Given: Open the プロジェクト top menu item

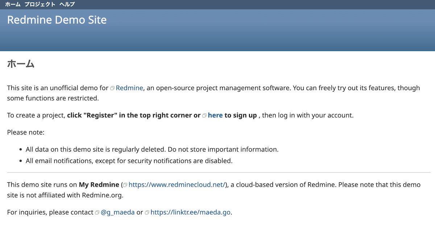Looking at the screenshot, I should (x=40, y=4).
